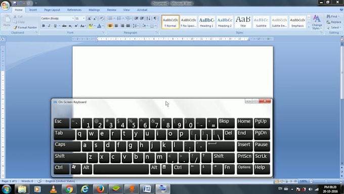Toggle strikethrough formatting
The height and width of the screenshot is (194, 344).
tap(64, 26)
